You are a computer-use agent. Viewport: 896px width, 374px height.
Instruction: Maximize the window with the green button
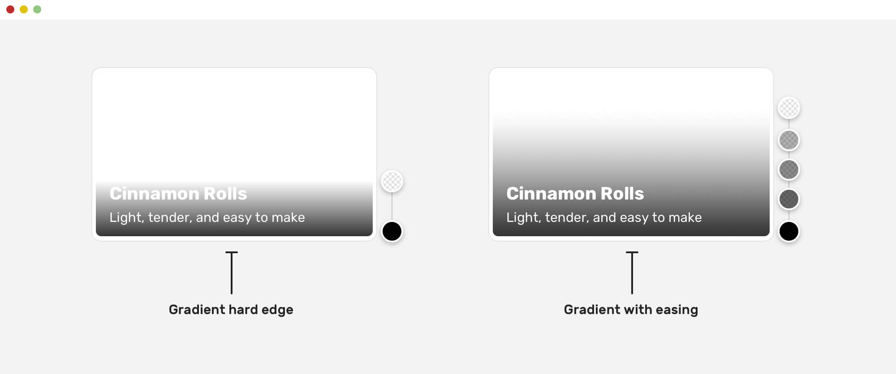click(x=37, y=9)
